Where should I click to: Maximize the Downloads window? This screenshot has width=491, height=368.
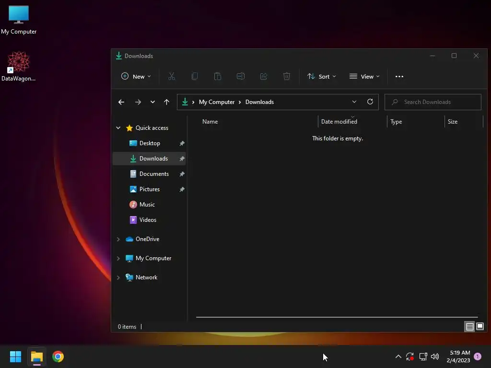coord(454,56)
